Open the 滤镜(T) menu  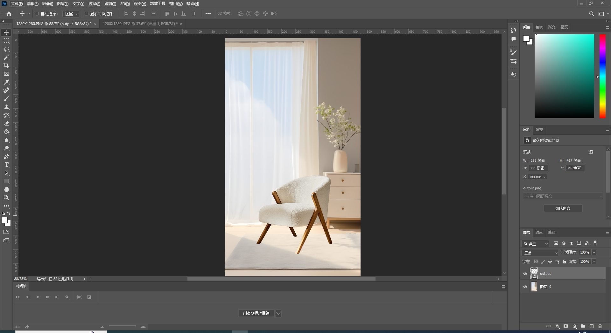[x=110, y=4]
